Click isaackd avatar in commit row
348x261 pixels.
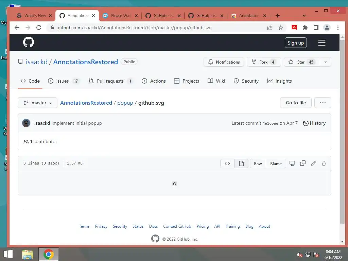coord(26,123)
